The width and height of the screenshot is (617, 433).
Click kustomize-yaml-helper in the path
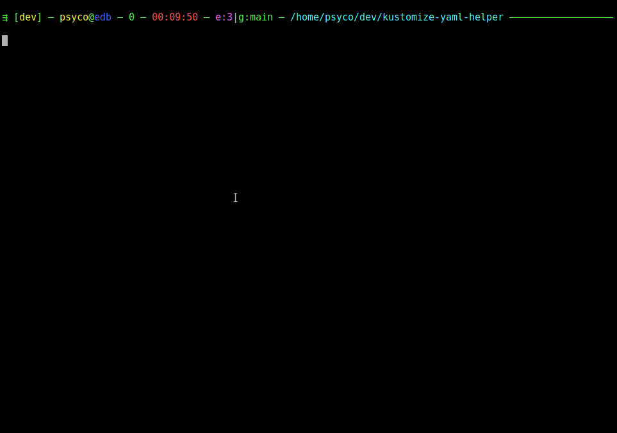click(443, 18)
